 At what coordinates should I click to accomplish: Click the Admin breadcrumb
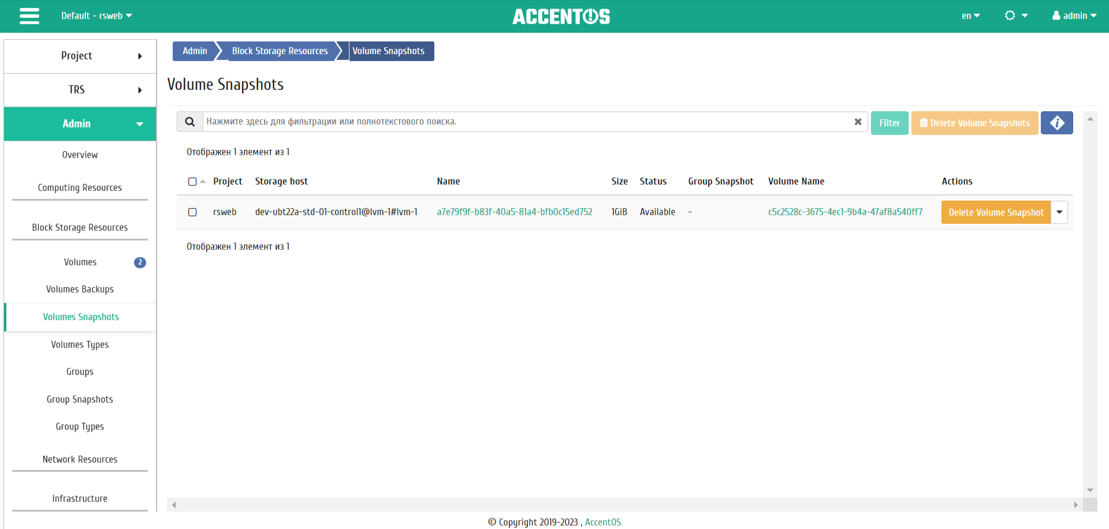click(195, 51)
